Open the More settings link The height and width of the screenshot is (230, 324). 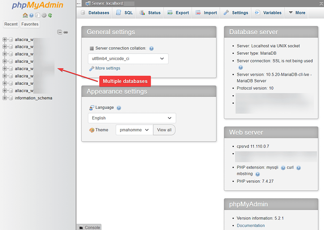click(108, 68)
